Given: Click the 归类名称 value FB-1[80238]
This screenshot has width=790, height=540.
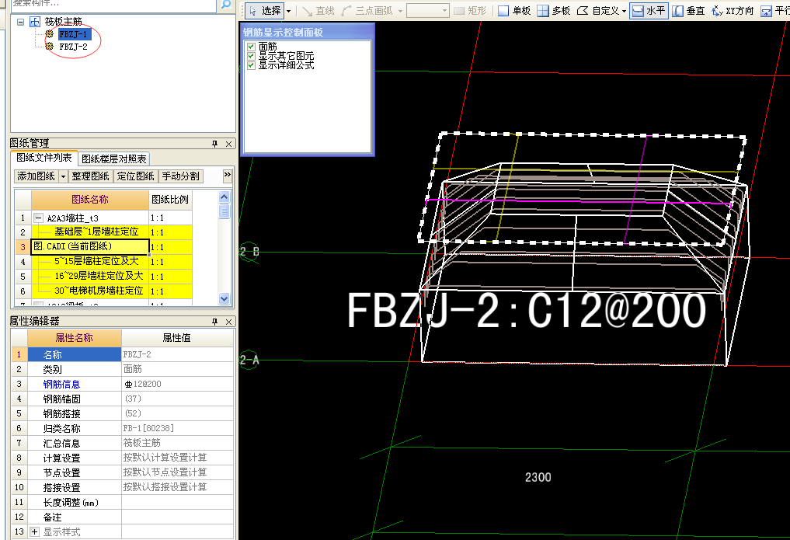Looking at the screenshot, I should (177, 428).
